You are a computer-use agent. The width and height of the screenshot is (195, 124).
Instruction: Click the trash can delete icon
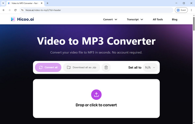[x=106, y=67]
